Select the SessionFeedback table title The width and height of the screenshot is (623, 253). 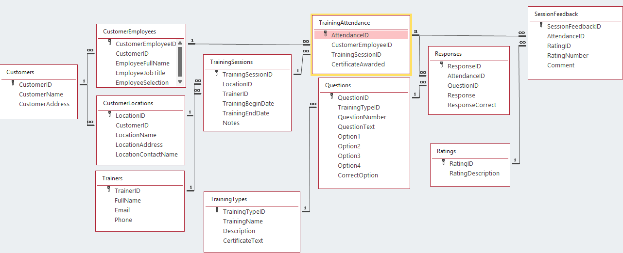pyautogui.click(x=556, y=14)
